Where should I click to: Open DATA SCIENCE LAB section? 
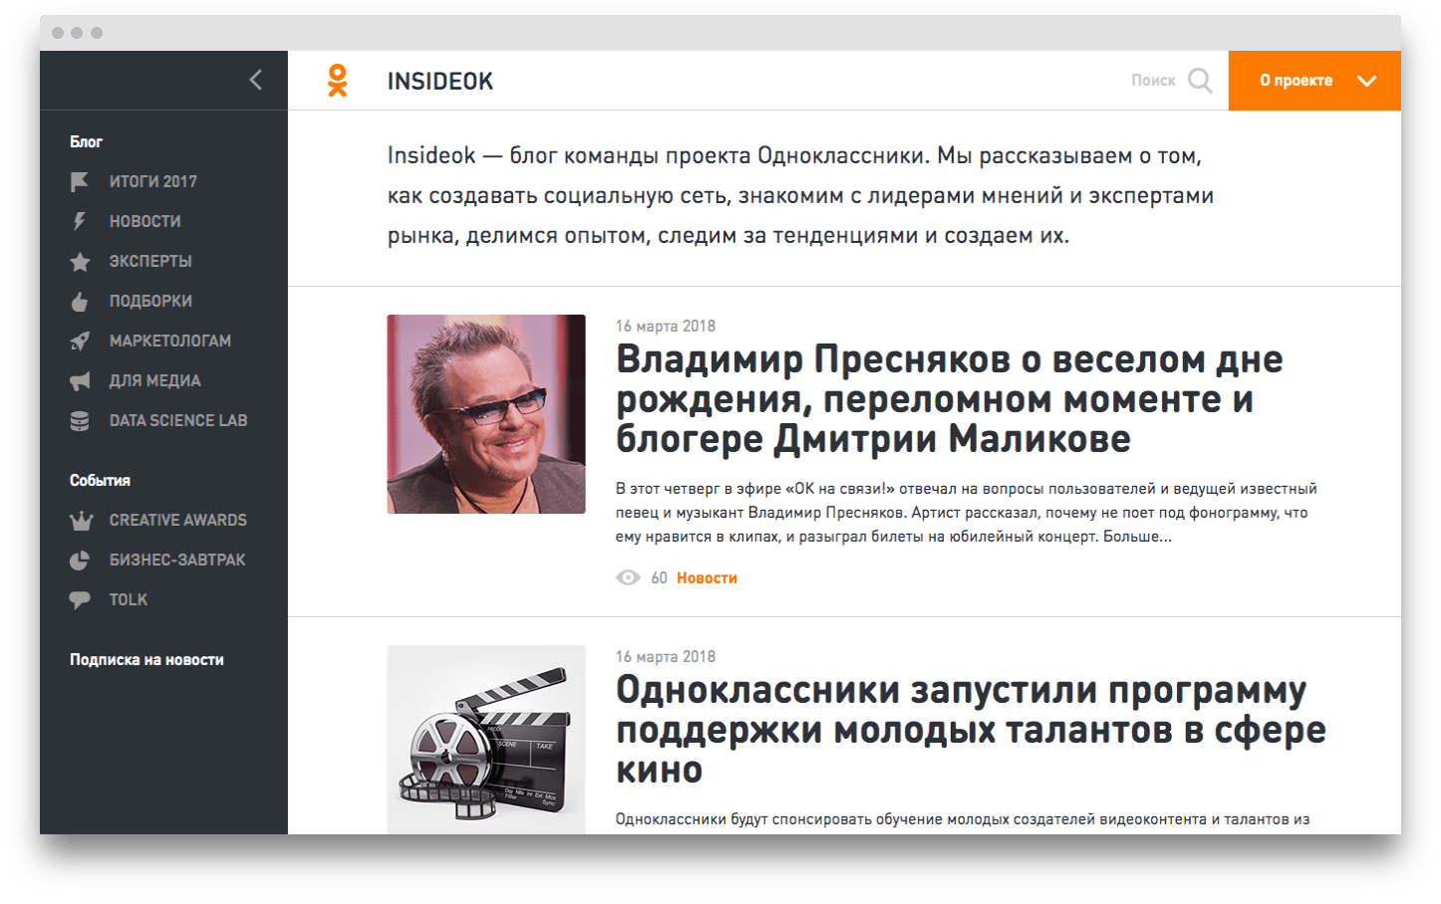click(178, 420)
